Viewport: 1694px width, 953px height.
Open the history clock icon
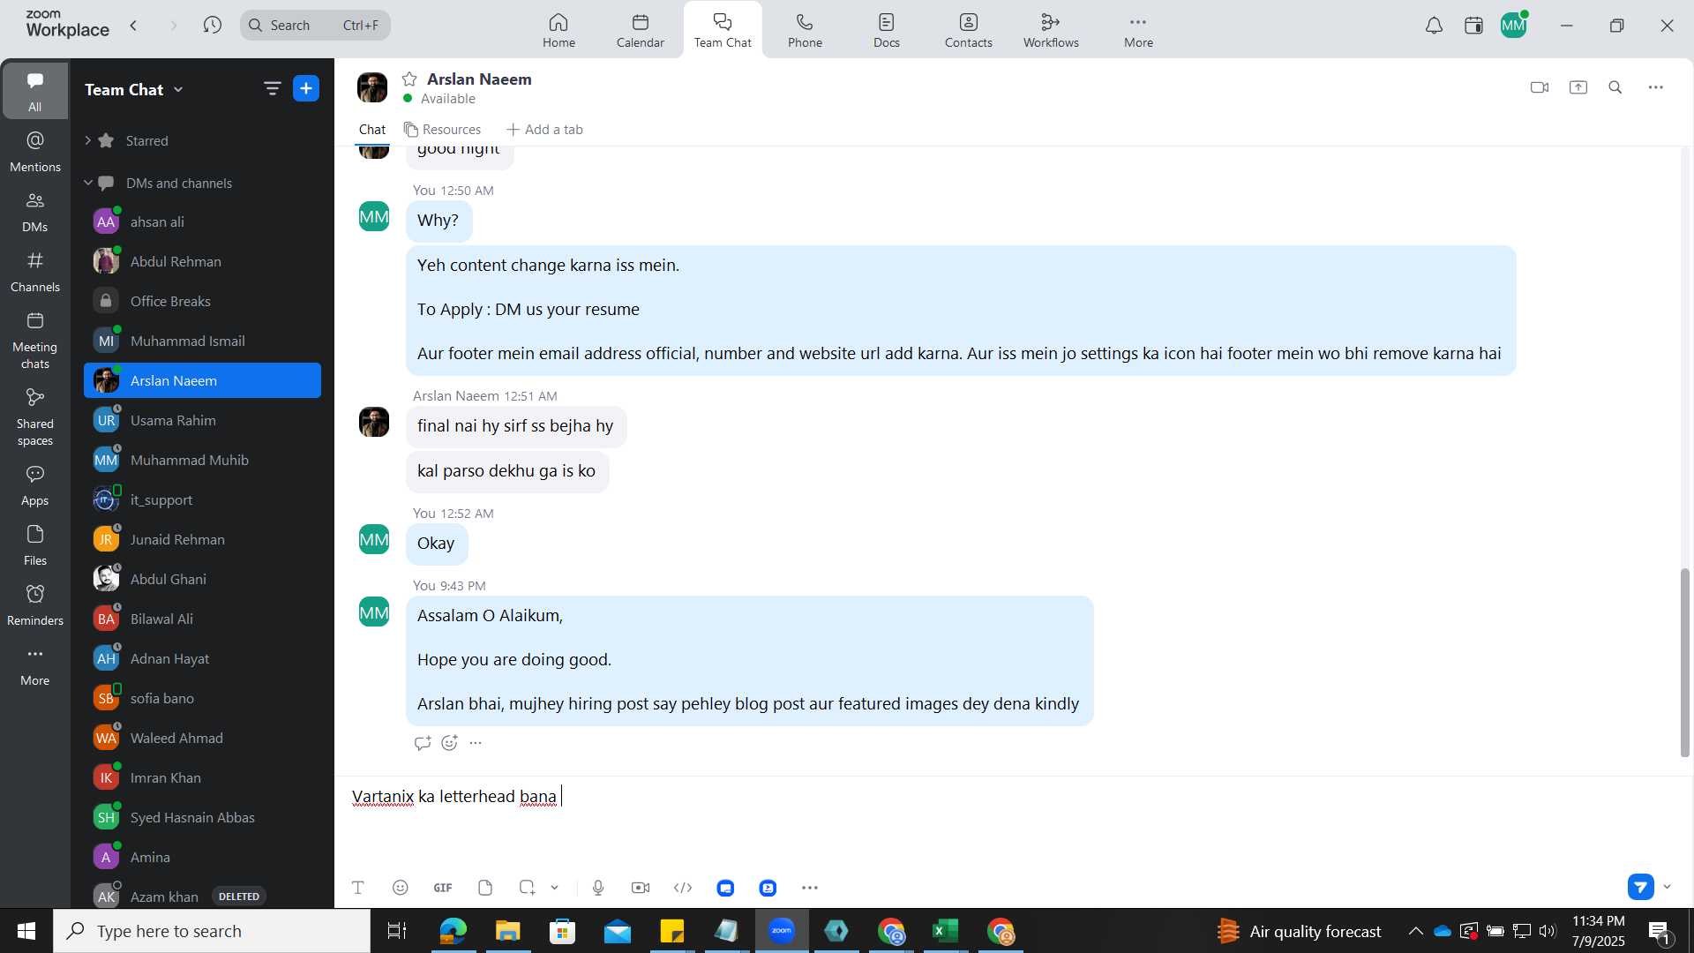[212, 26]
